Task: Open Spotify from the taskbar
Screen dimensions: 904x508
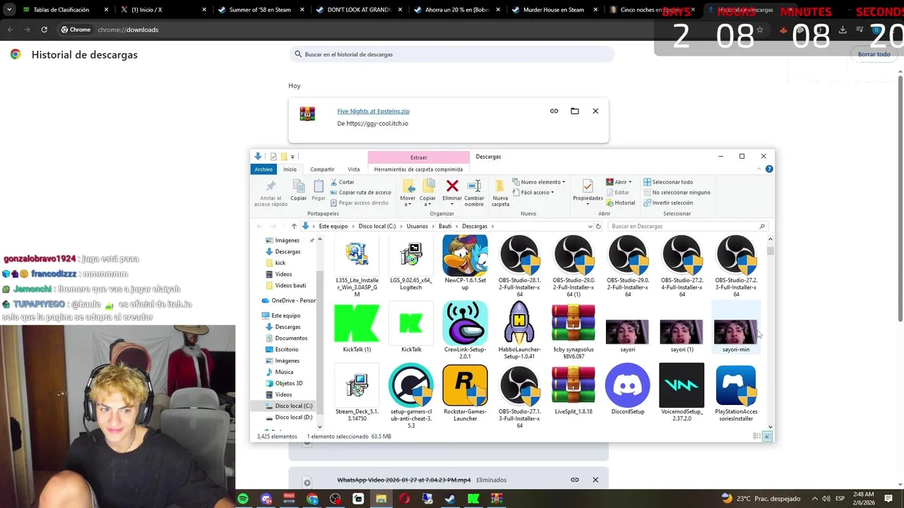Action: pyautogui.click(x=243, y=499)
